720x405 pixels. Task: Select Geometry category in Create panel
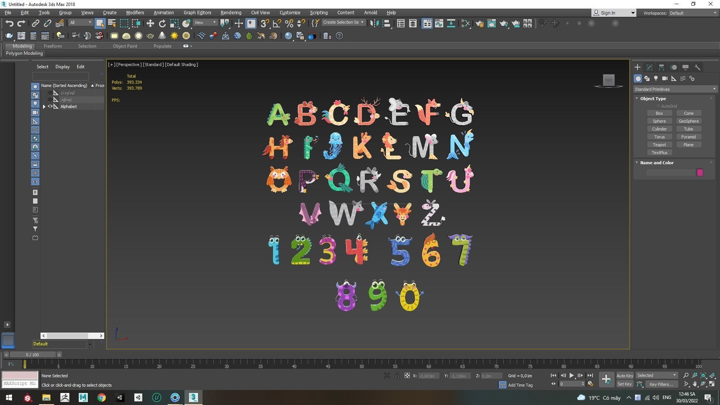click(638, 78)
